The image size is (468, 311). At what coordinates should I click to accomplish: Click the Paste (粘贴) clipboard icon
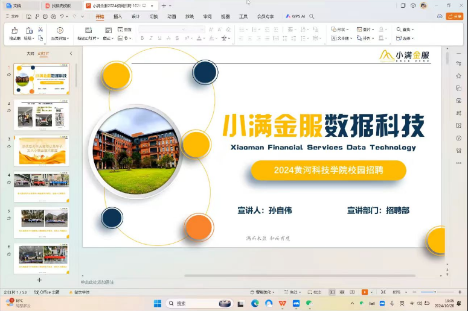pos(29,30)
